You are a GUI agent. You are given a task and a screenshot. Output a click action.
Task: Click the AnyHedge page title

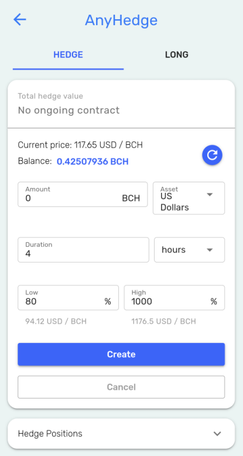pyautogui.click(x=121, y=21)
